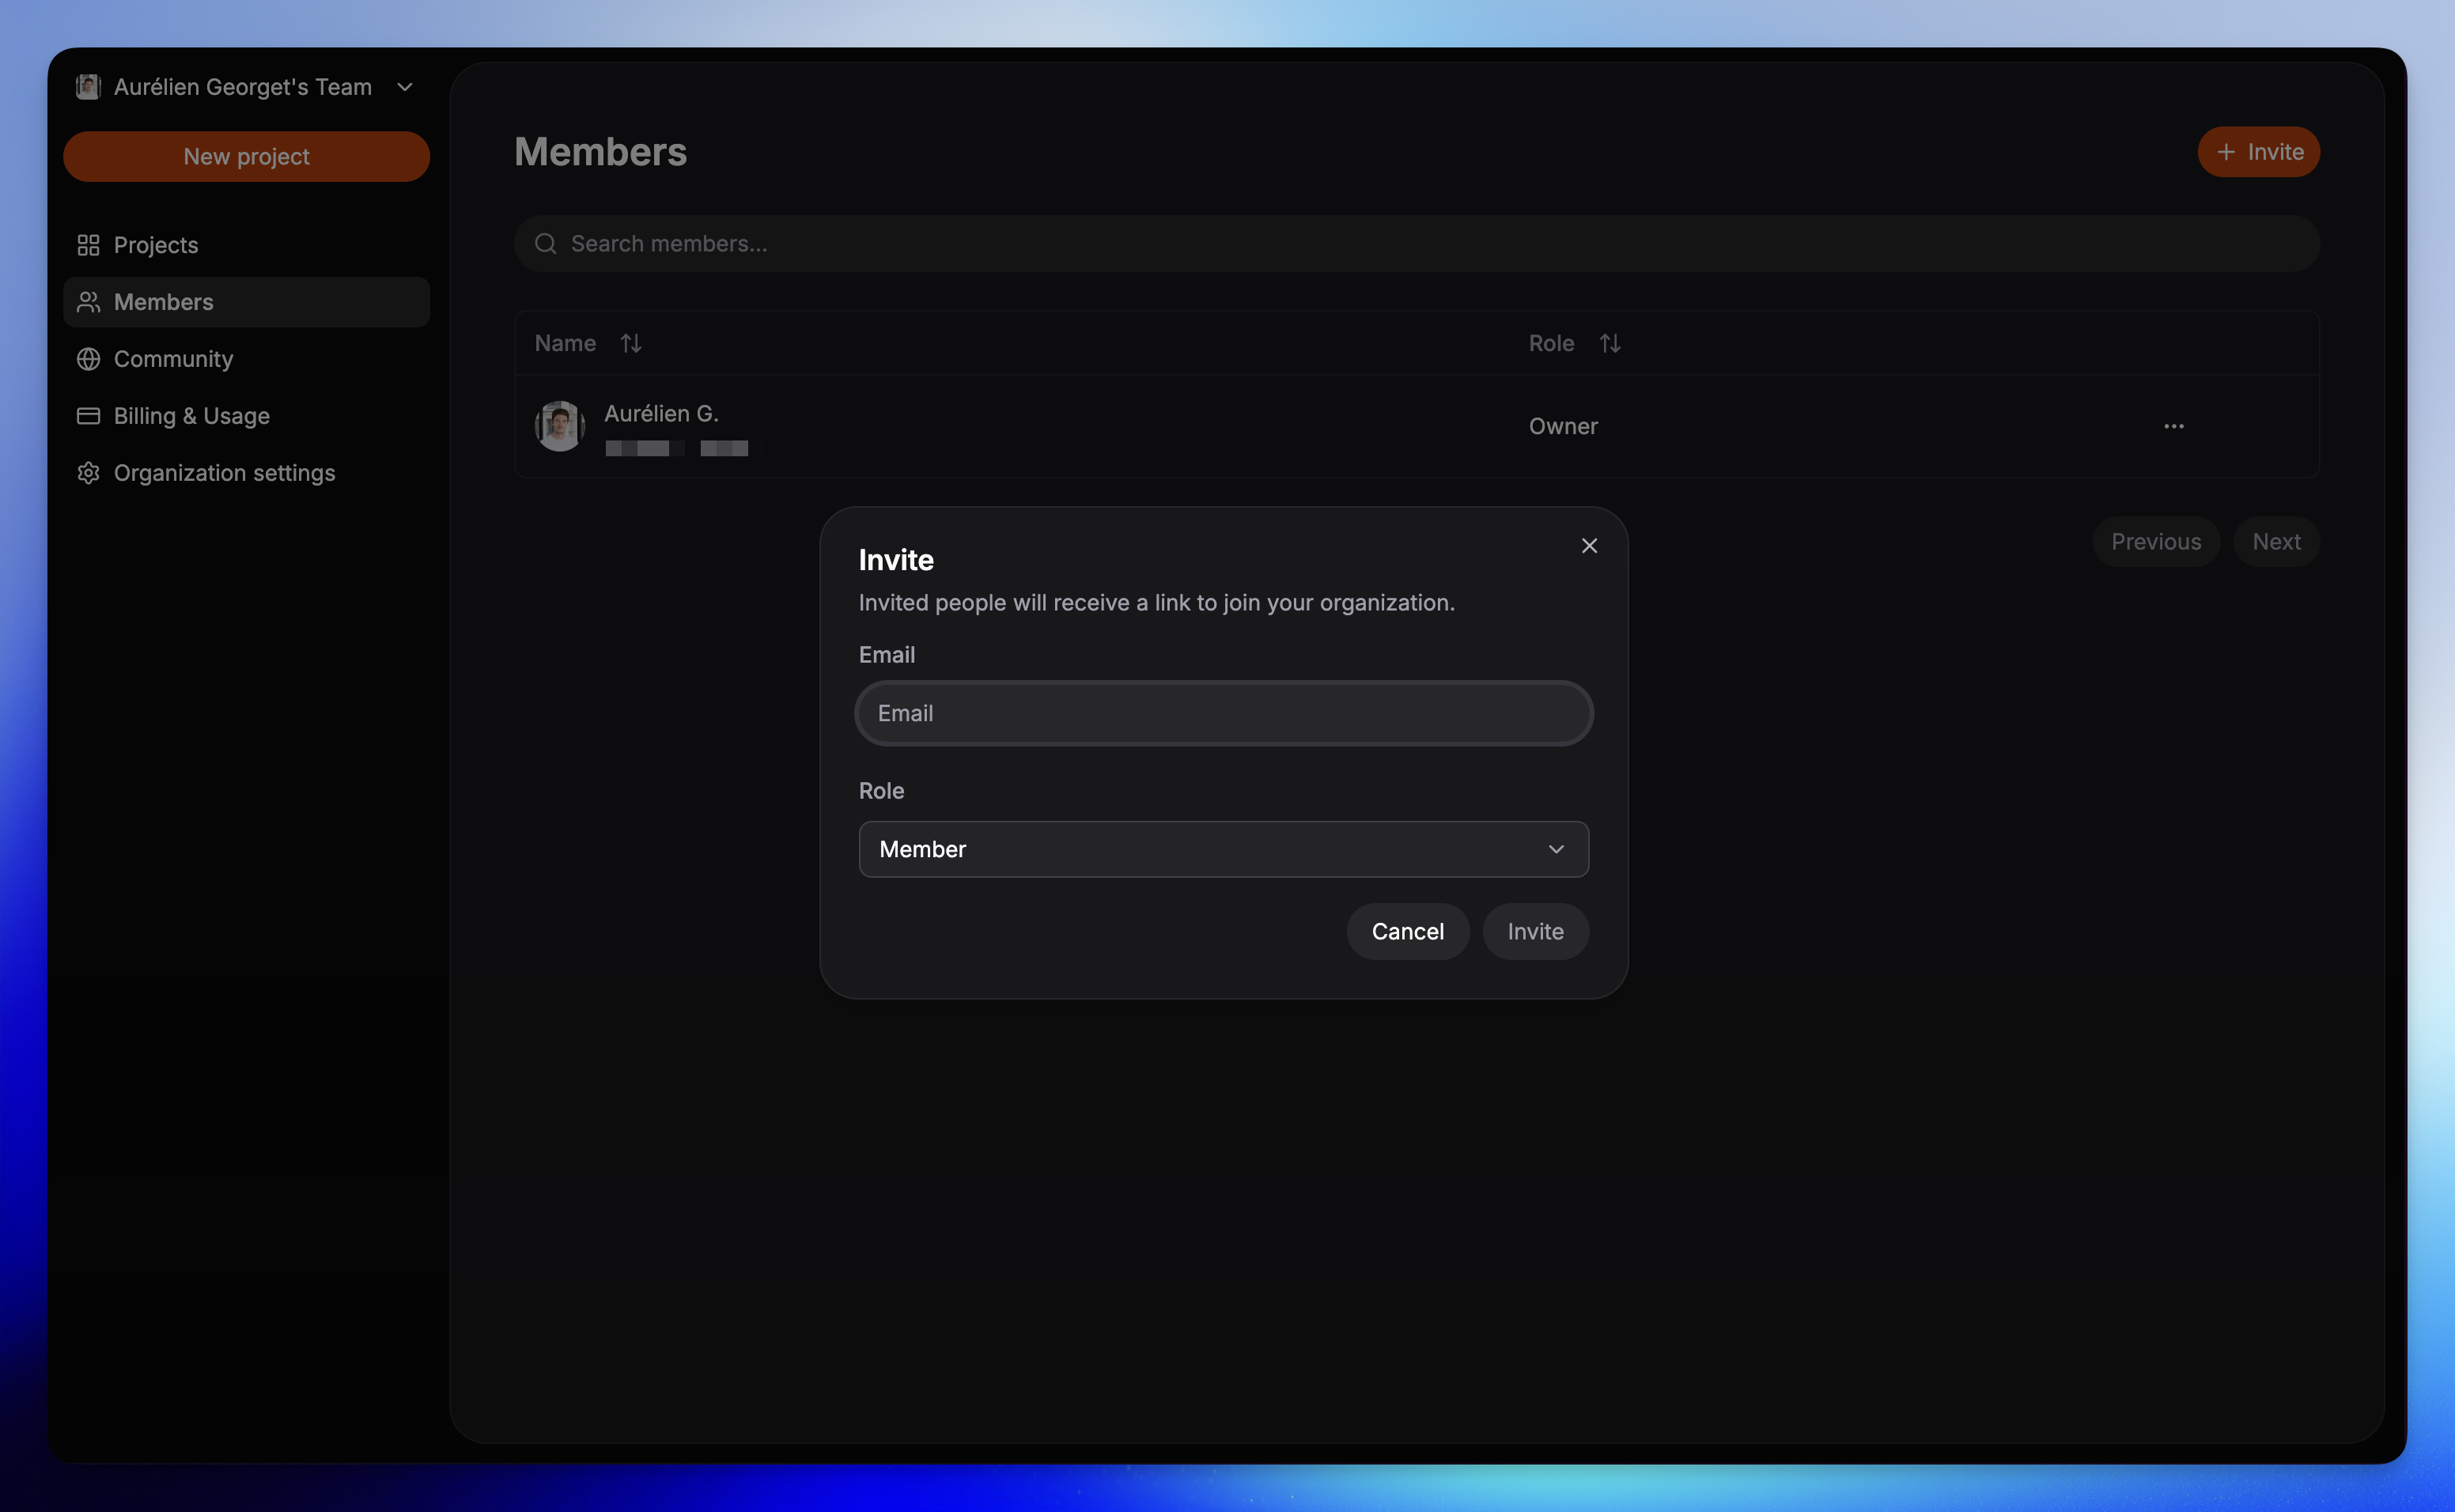Image resolution: width=2455 pixels, height=1512 pixels.
Task: Click the Projects grid icon in sidebar
Action: tap(88, 245)
